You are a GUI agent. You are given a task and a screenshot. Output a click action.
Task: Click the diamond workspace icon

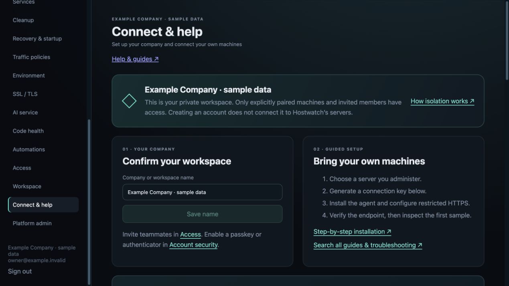[x=129, y=101]
